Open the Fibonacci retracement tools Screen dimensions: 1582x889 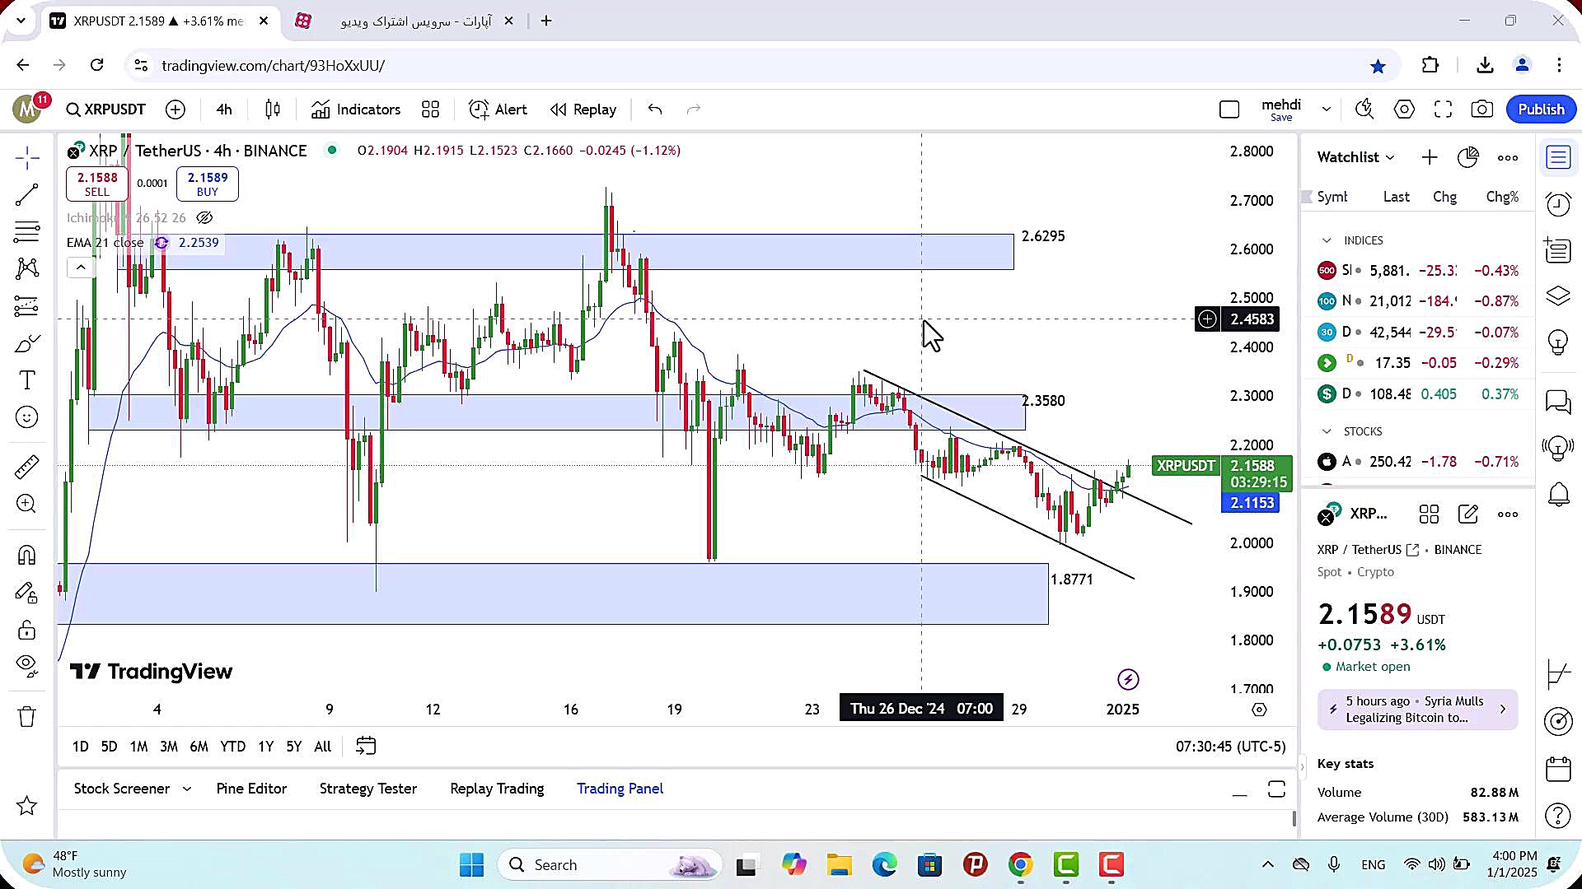point(27,232)
